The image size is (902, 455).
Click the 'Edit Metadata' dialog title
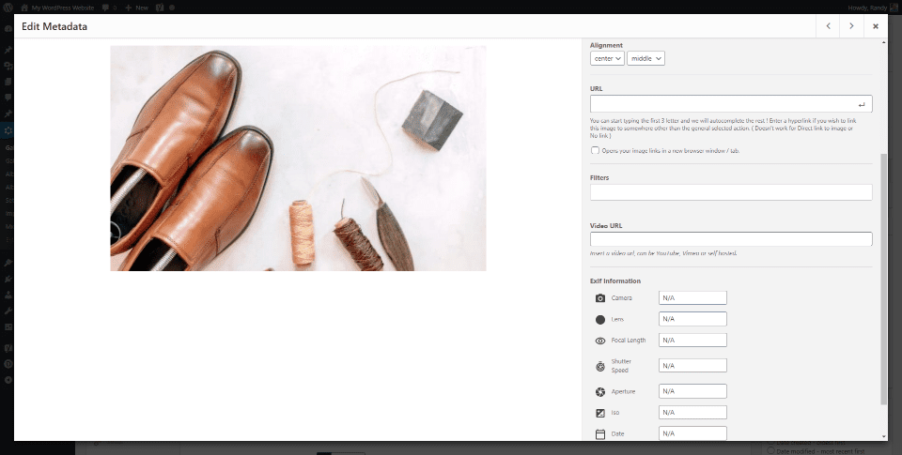[54, 26]
